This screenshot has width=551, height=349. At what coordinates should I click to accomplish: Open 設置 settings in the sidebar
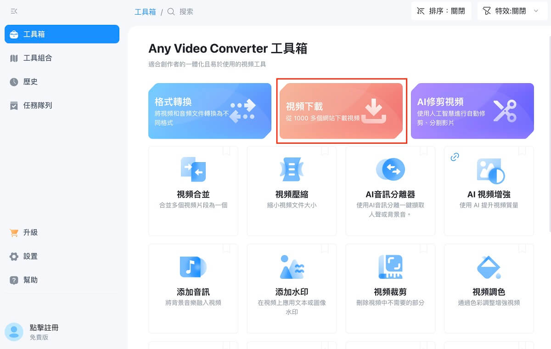pos(62,256)
